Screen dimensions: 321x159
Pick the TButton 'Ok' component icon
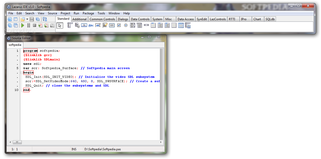tap(84, 25)
